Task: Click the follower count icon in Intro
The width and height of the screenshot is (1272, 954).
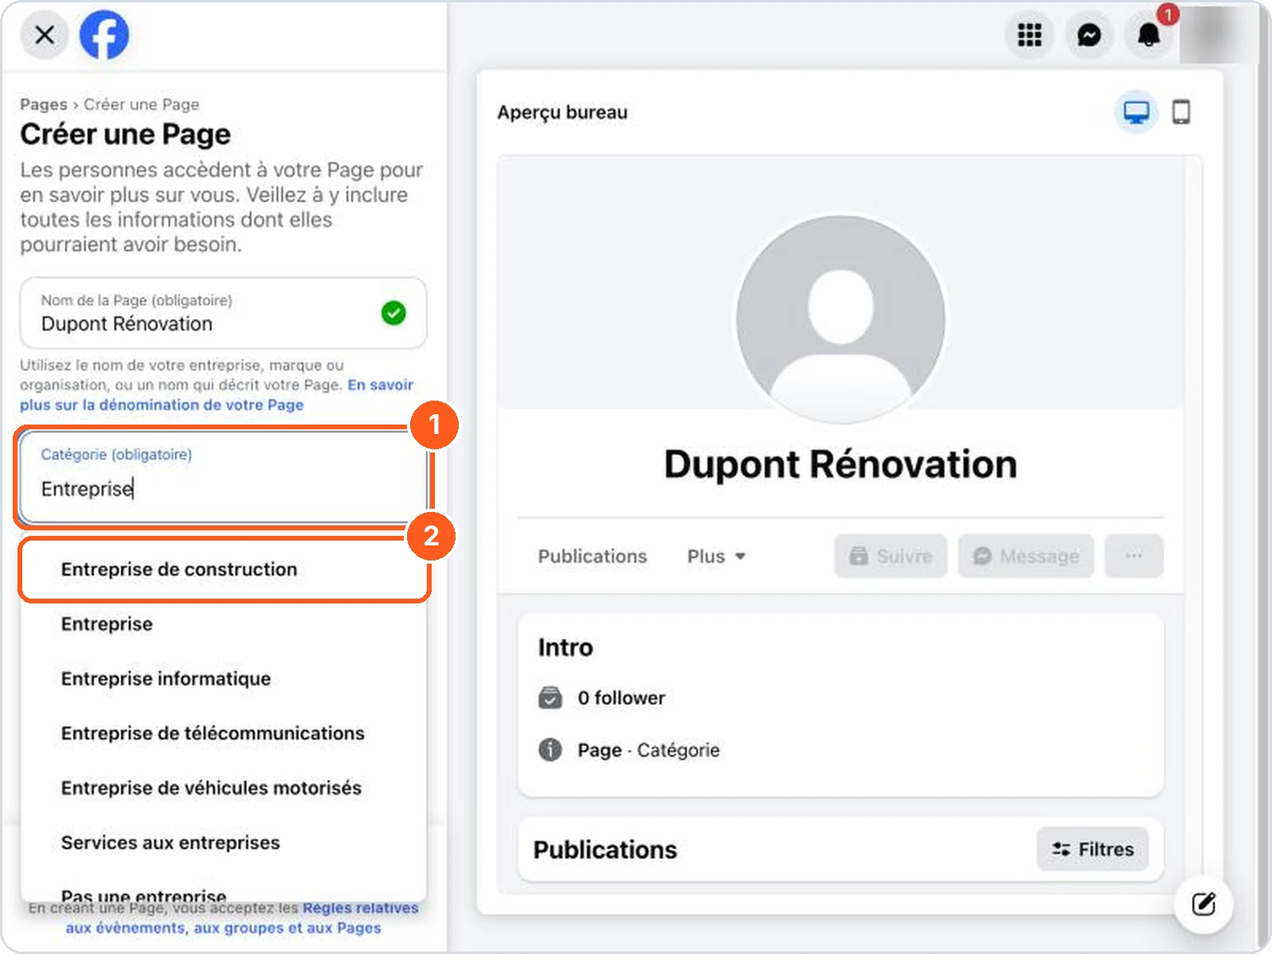Action: 550,697
